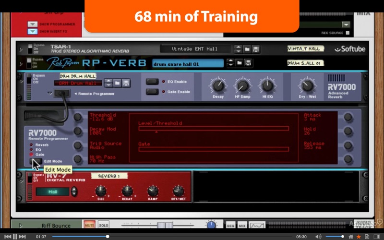This screenshot has height=240, width=384.
Task: Collapse the RV7000 device fold arrow
Action: click(21, 81)
